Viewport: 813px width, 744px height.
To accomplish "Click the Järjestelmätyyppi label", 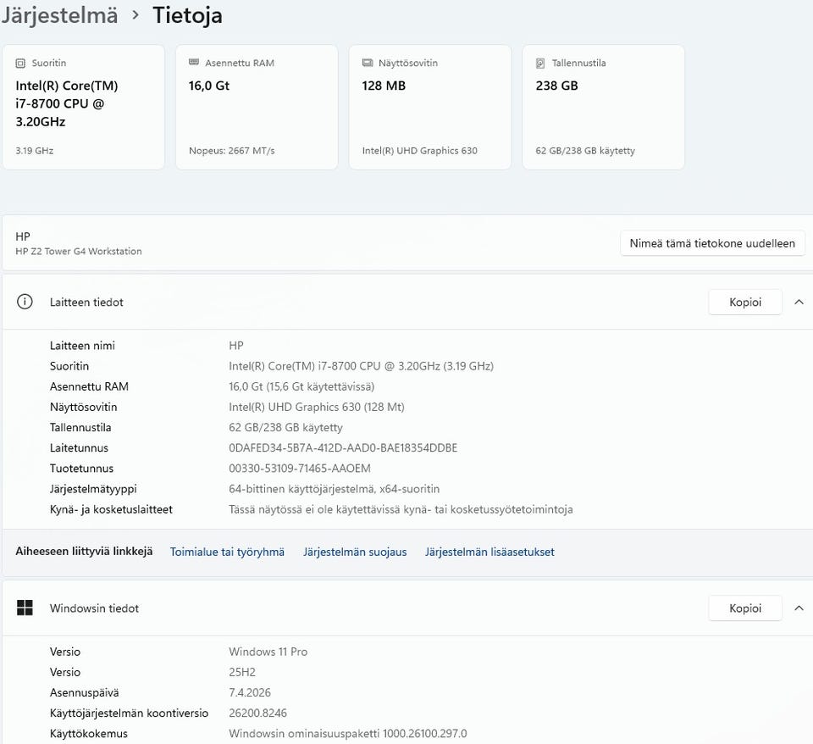I will pyautogui.click(x=93, y=489).
